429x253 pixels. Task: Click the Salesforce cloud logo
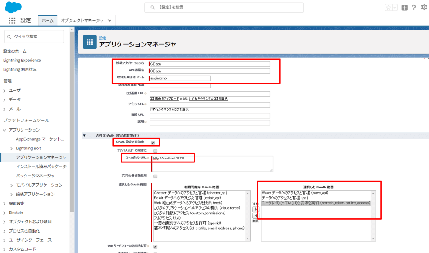coord(13,7)
